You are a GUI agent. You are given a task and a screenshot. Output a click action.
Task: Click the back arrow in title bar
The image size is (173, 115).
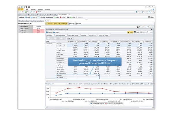pyautogui.click(x=22, y=7)
